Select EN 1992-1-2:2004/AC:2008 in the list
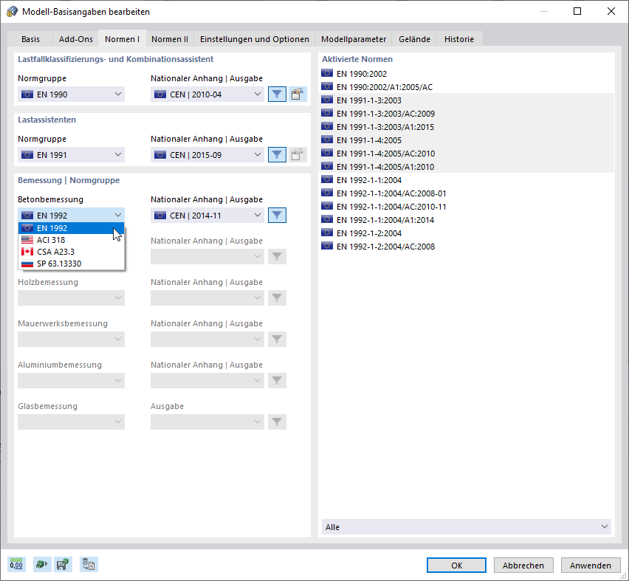 (x=467, y=247)
